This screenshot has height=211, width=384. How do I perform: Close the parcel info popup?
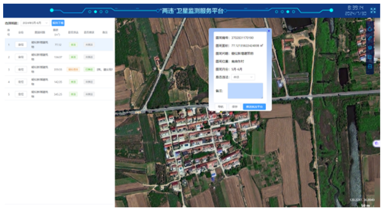pyautogui.click(x=269, y=31)
